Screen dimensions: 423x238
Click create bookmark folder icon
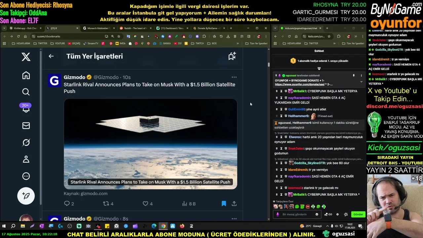(x=232, y=56)
